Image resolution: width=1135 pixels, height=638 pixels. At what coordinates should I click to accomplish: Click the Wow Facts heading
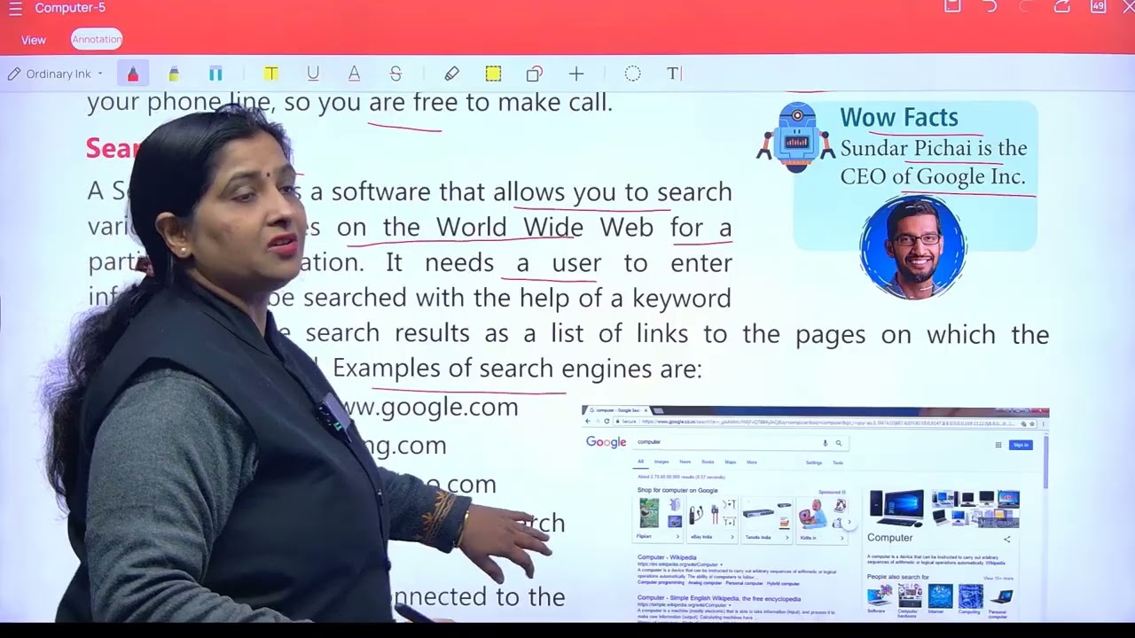pyautogui.click(x=899, y=117)
